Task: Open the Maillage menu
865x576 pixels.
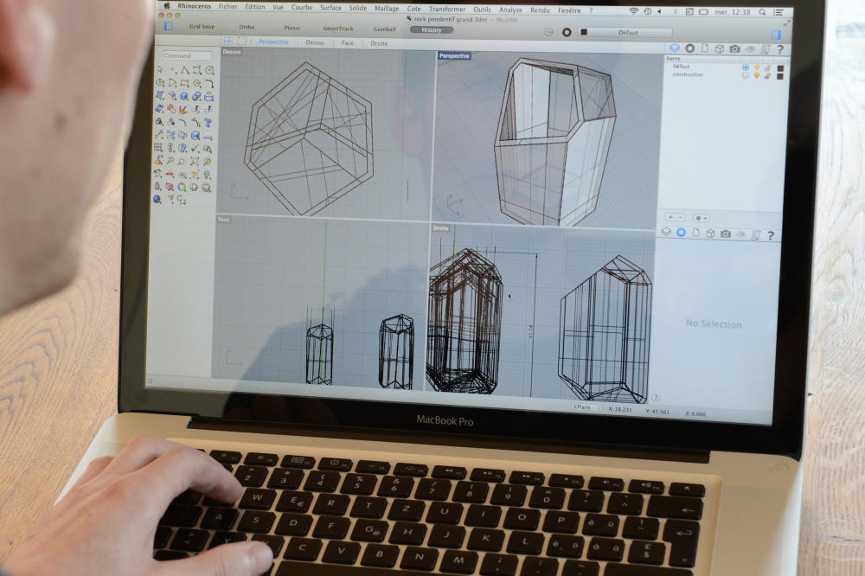Action: tap(387, 9)
